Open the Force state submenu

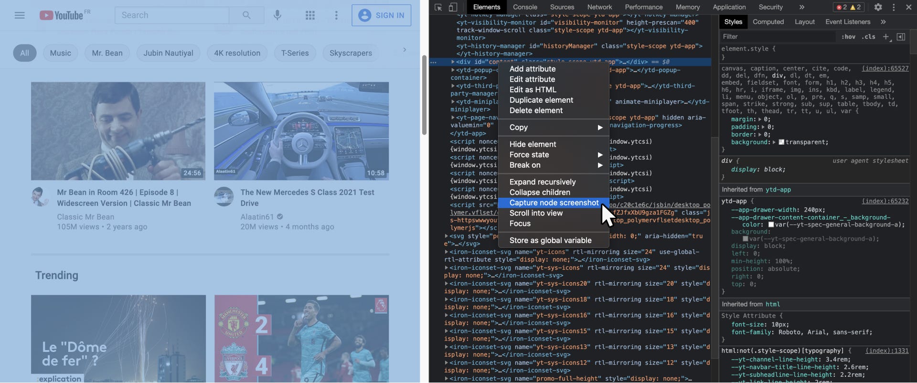pos(554,155)
